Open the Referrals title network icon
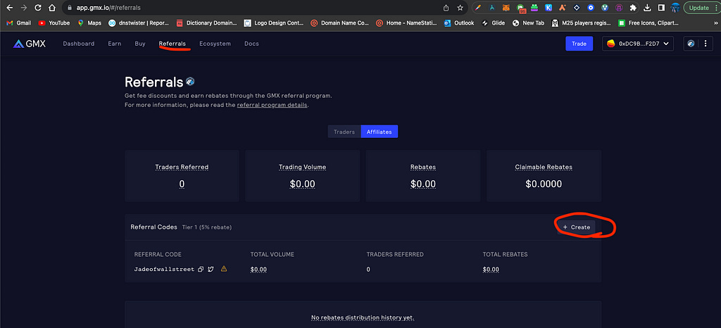Viewport: 721px width, 328px height. [x=190, y=82]
